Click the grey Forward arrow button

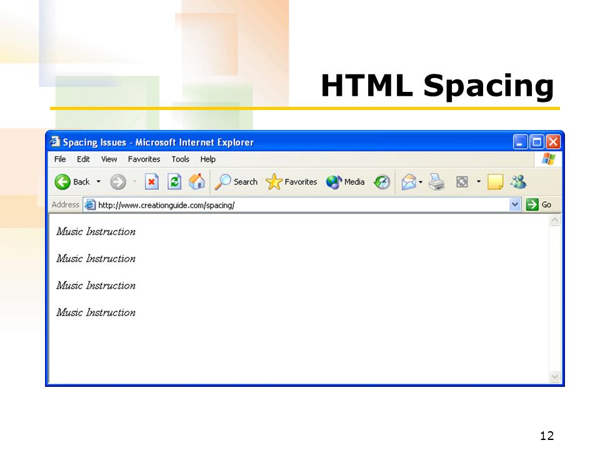click(x=118, y=182)
